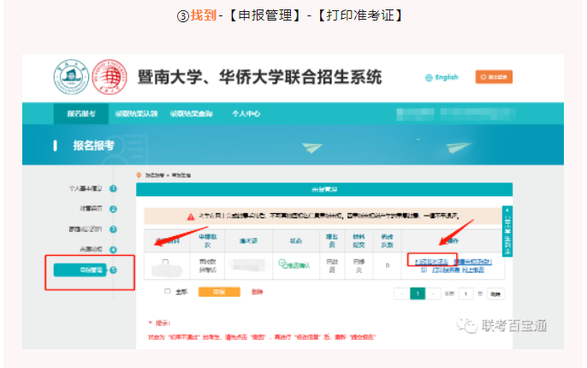Screen dimensions: 587x368
Task: Click the page number input field
Action: tap(466, 294)
